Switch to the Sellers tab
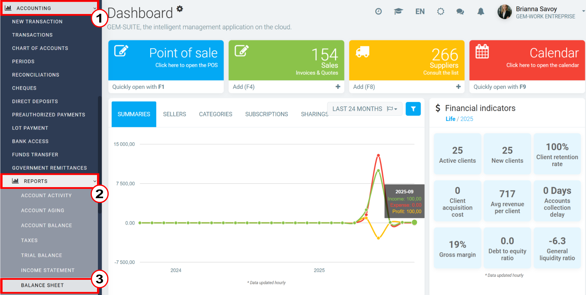 (x=174, y=114)
